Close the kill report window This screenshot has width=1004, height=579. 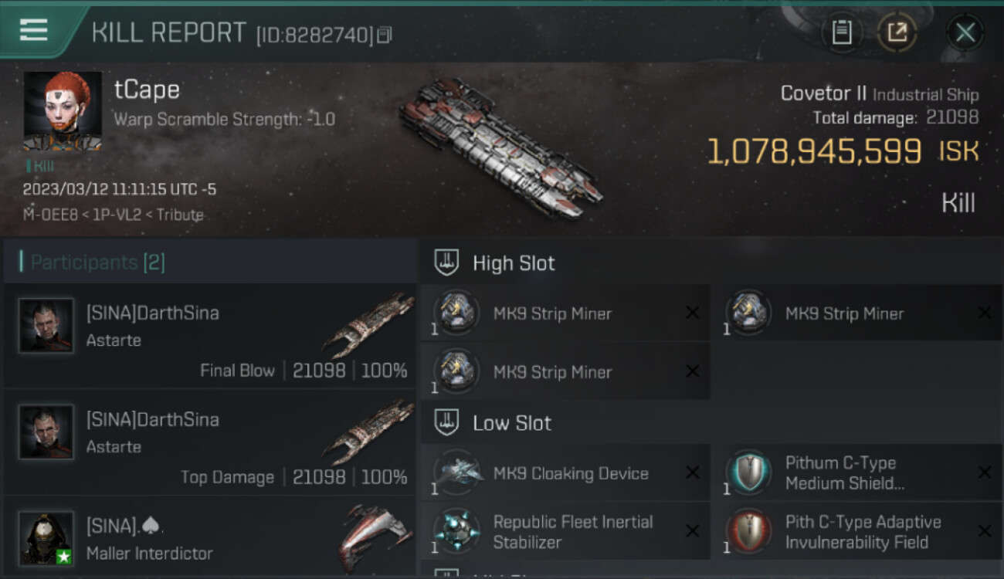click(965, 32)
